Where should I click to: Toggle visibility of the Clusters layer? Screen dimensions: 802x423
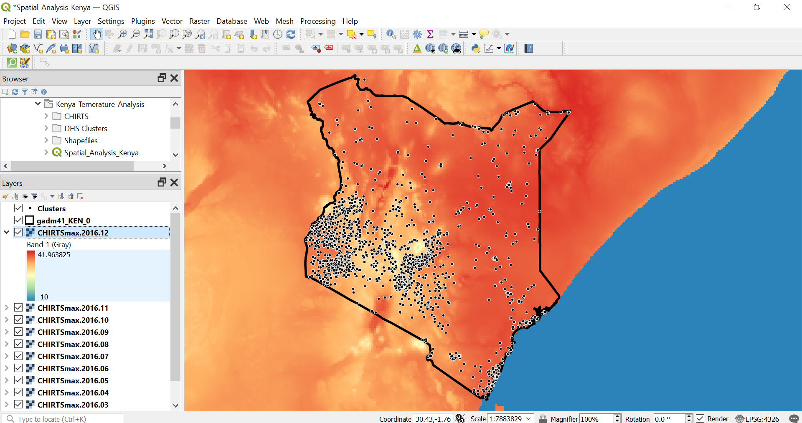18,208
